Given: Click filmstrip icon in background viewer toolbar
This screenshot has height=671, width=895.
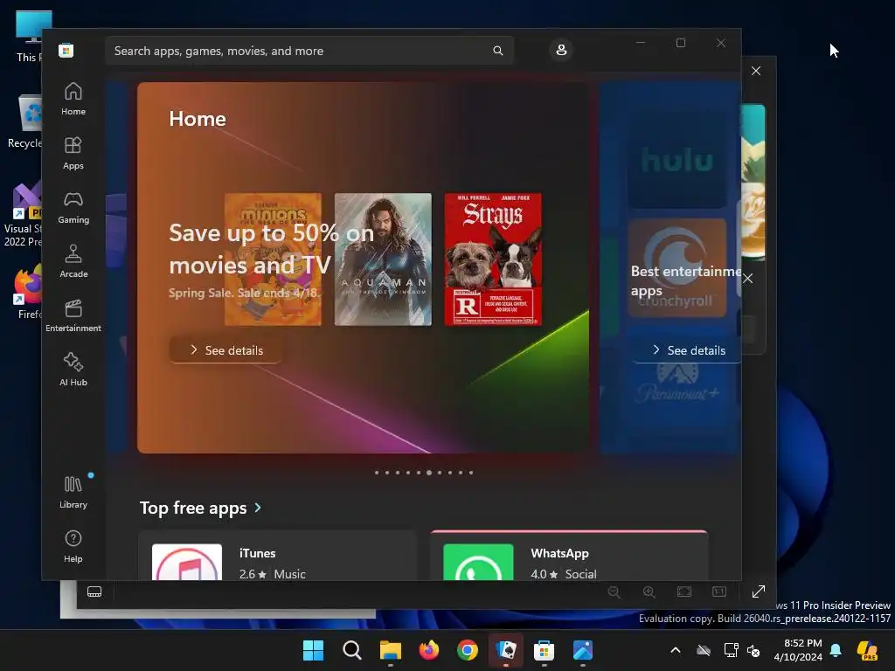Looking at the screenshot, I should (94, 591).
